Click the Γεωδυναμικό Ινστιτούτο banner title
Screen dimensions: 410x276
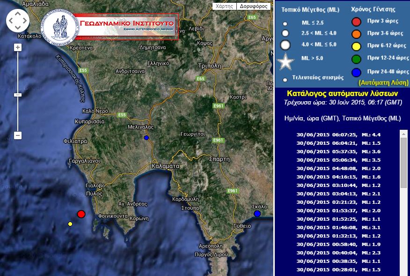[127, 23]
